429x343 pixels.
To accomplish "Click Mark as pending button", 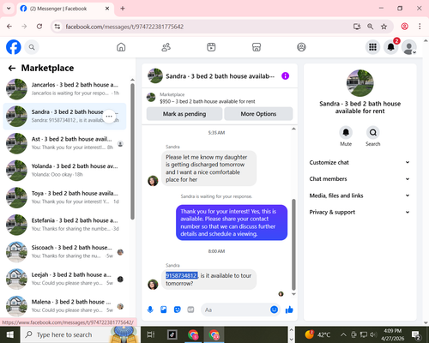I will 184,114.
